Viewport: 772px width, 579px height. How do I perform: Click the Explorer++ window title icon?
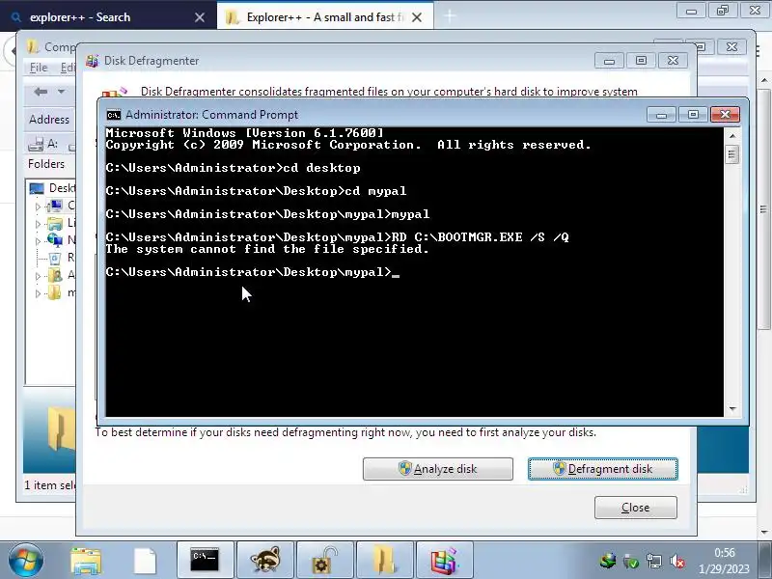point(33,46)
